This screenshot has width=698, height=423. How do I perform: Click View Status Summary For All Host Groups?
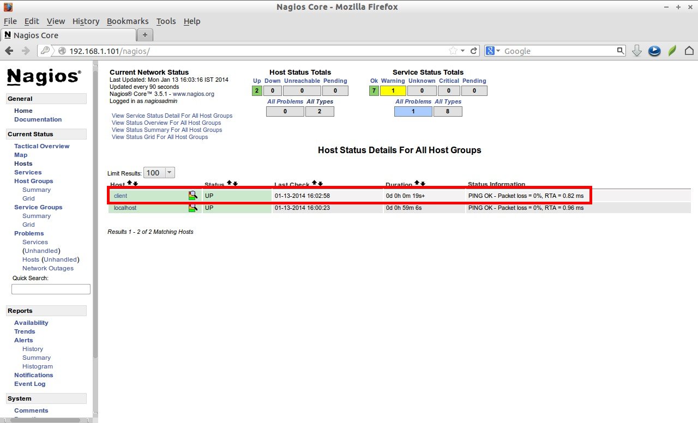tap(167, 130)
